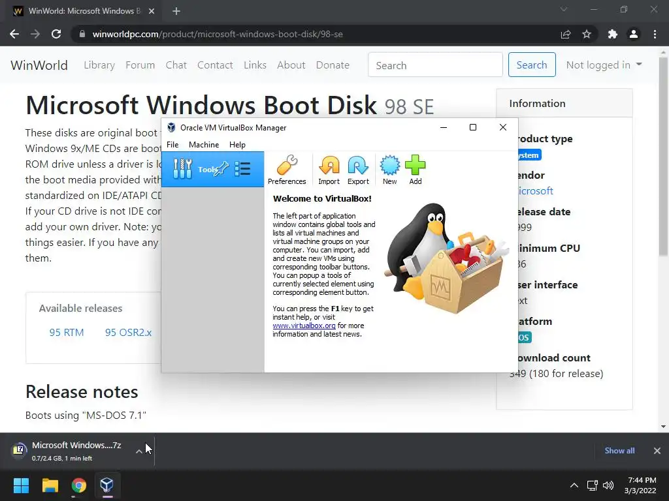Click the Search button on WinWorld
Viewport: 669px width, 501px height.
click(x=532, y=65)
